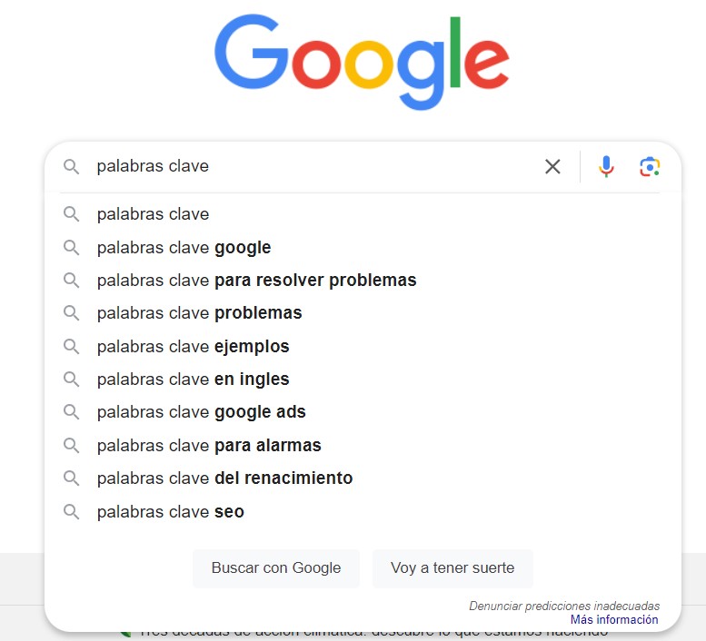The height and width of the screenshot is (641, 706).
Task: Click the magnifier icon beside 'palabras clave seo'
Action: [71, 511]
